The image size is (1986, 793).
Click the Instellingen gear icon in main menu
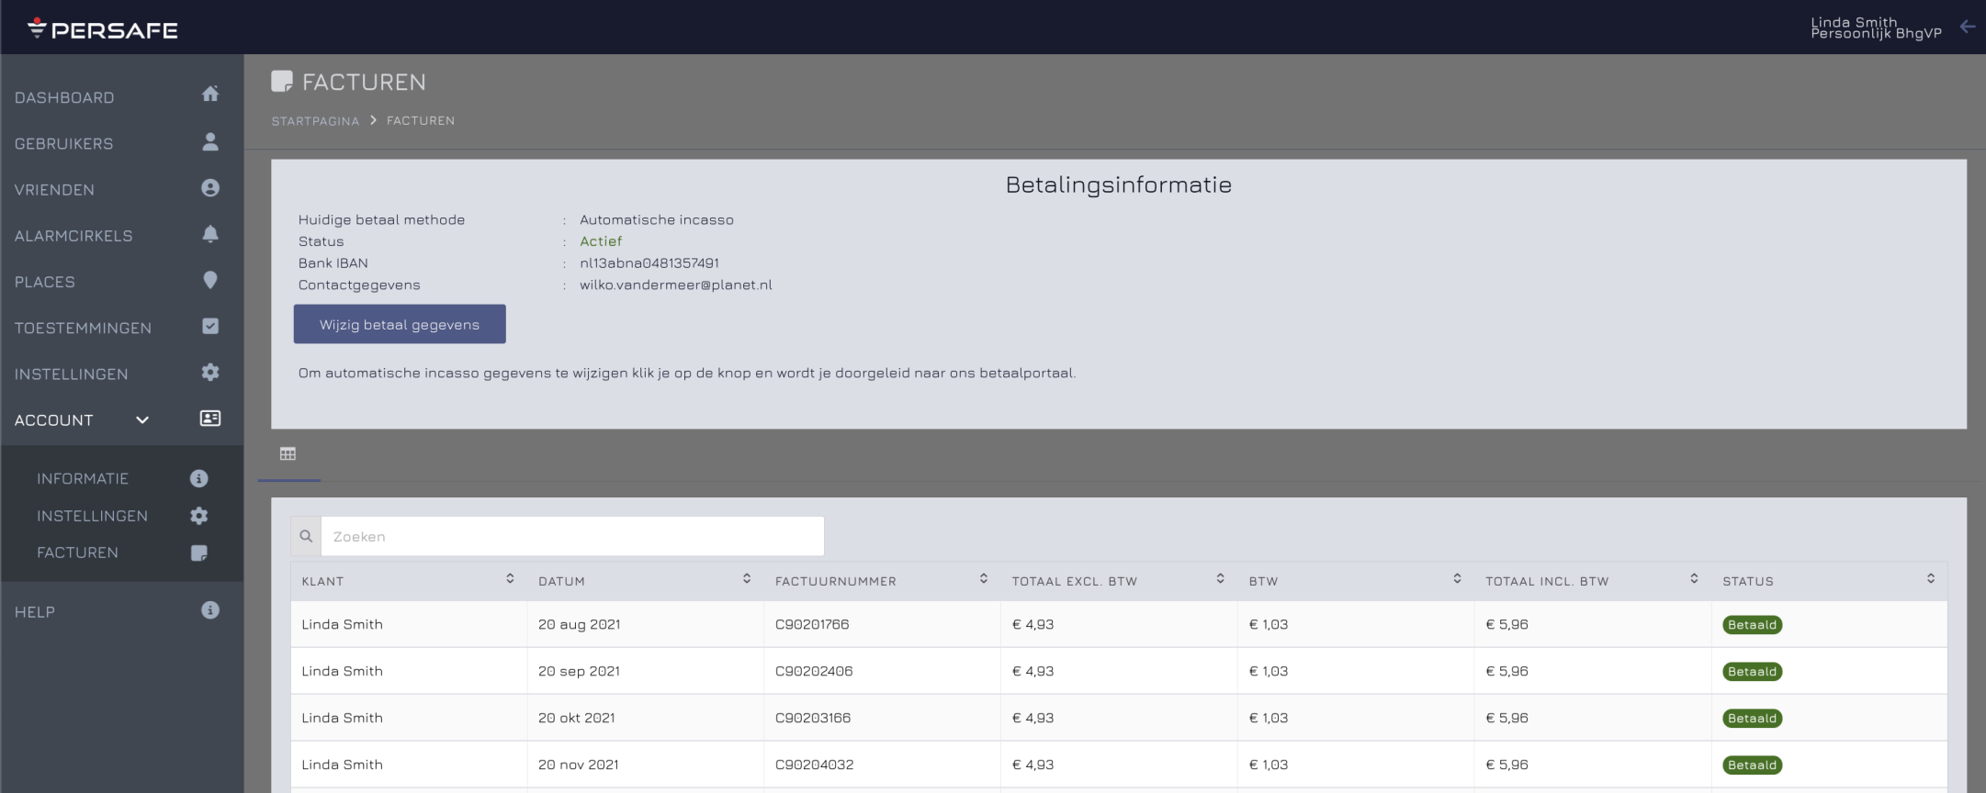210,372
